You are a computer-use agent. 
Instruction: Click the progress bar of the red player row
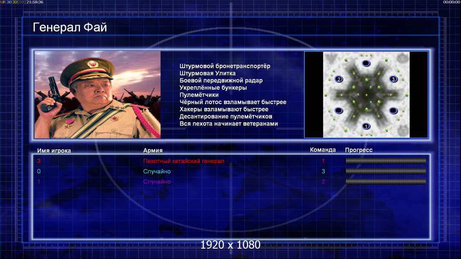point(386,161)
